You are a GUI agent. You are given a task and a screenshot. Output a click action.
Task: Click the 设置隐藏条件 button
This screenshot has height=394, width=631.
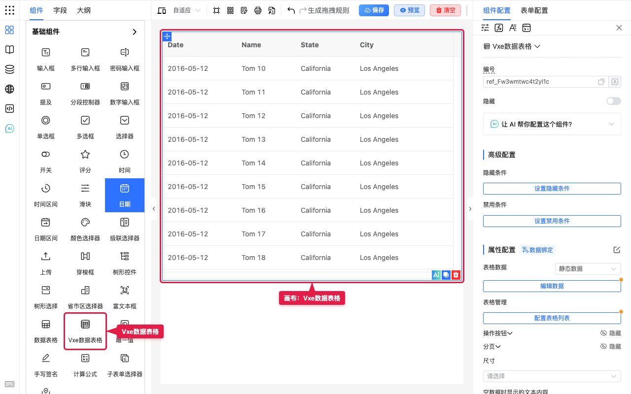[x=552, y=188]
